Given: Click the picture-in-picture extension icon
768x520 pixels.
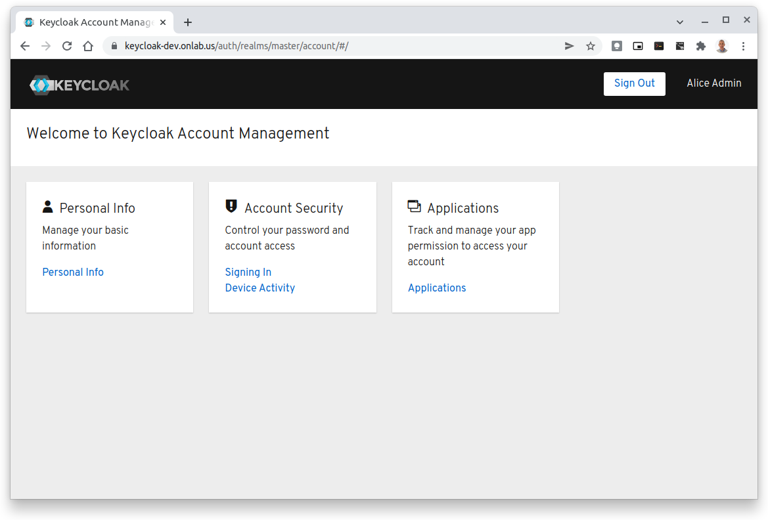Looking at the screenshot, I should click(x=638, y=46).
